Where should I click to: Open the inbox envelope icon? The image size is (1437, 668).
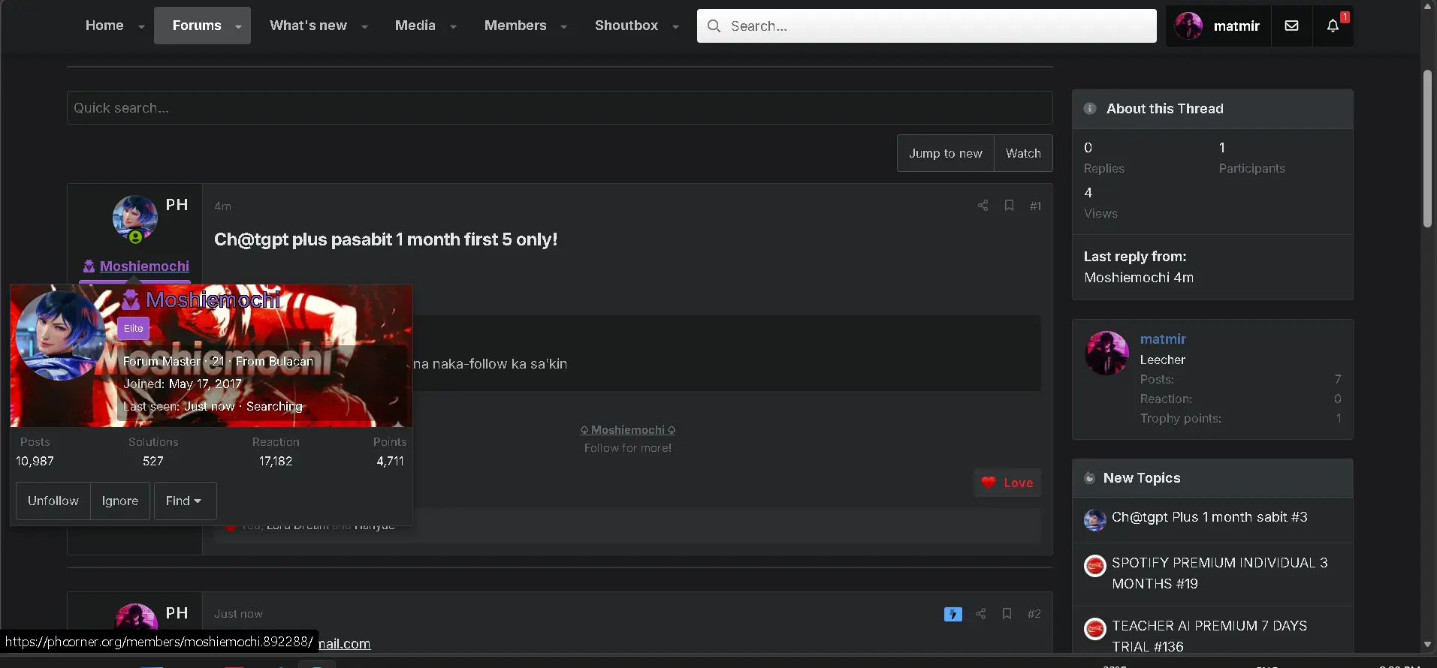pyautogui.click(x=1291, y=26)
